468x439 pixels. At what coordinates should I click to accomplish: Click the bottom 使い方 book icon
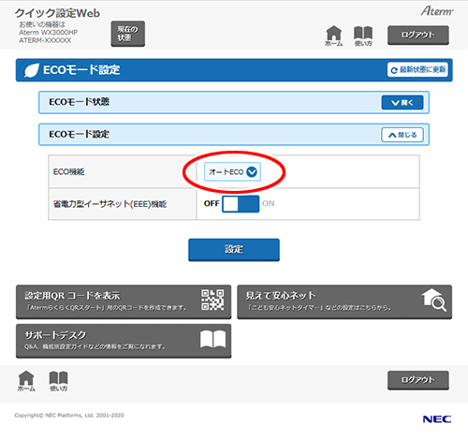(x=58, y=381)
